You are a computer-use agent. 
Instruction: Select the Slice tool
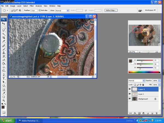(x=4, y=41)
